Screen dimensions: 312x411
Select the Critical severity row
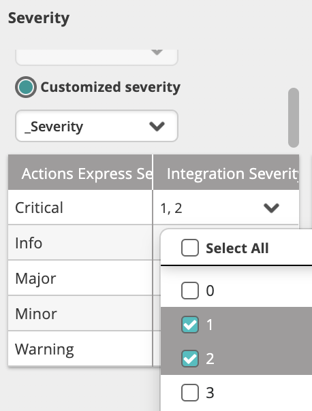click(x=80, y=208)
